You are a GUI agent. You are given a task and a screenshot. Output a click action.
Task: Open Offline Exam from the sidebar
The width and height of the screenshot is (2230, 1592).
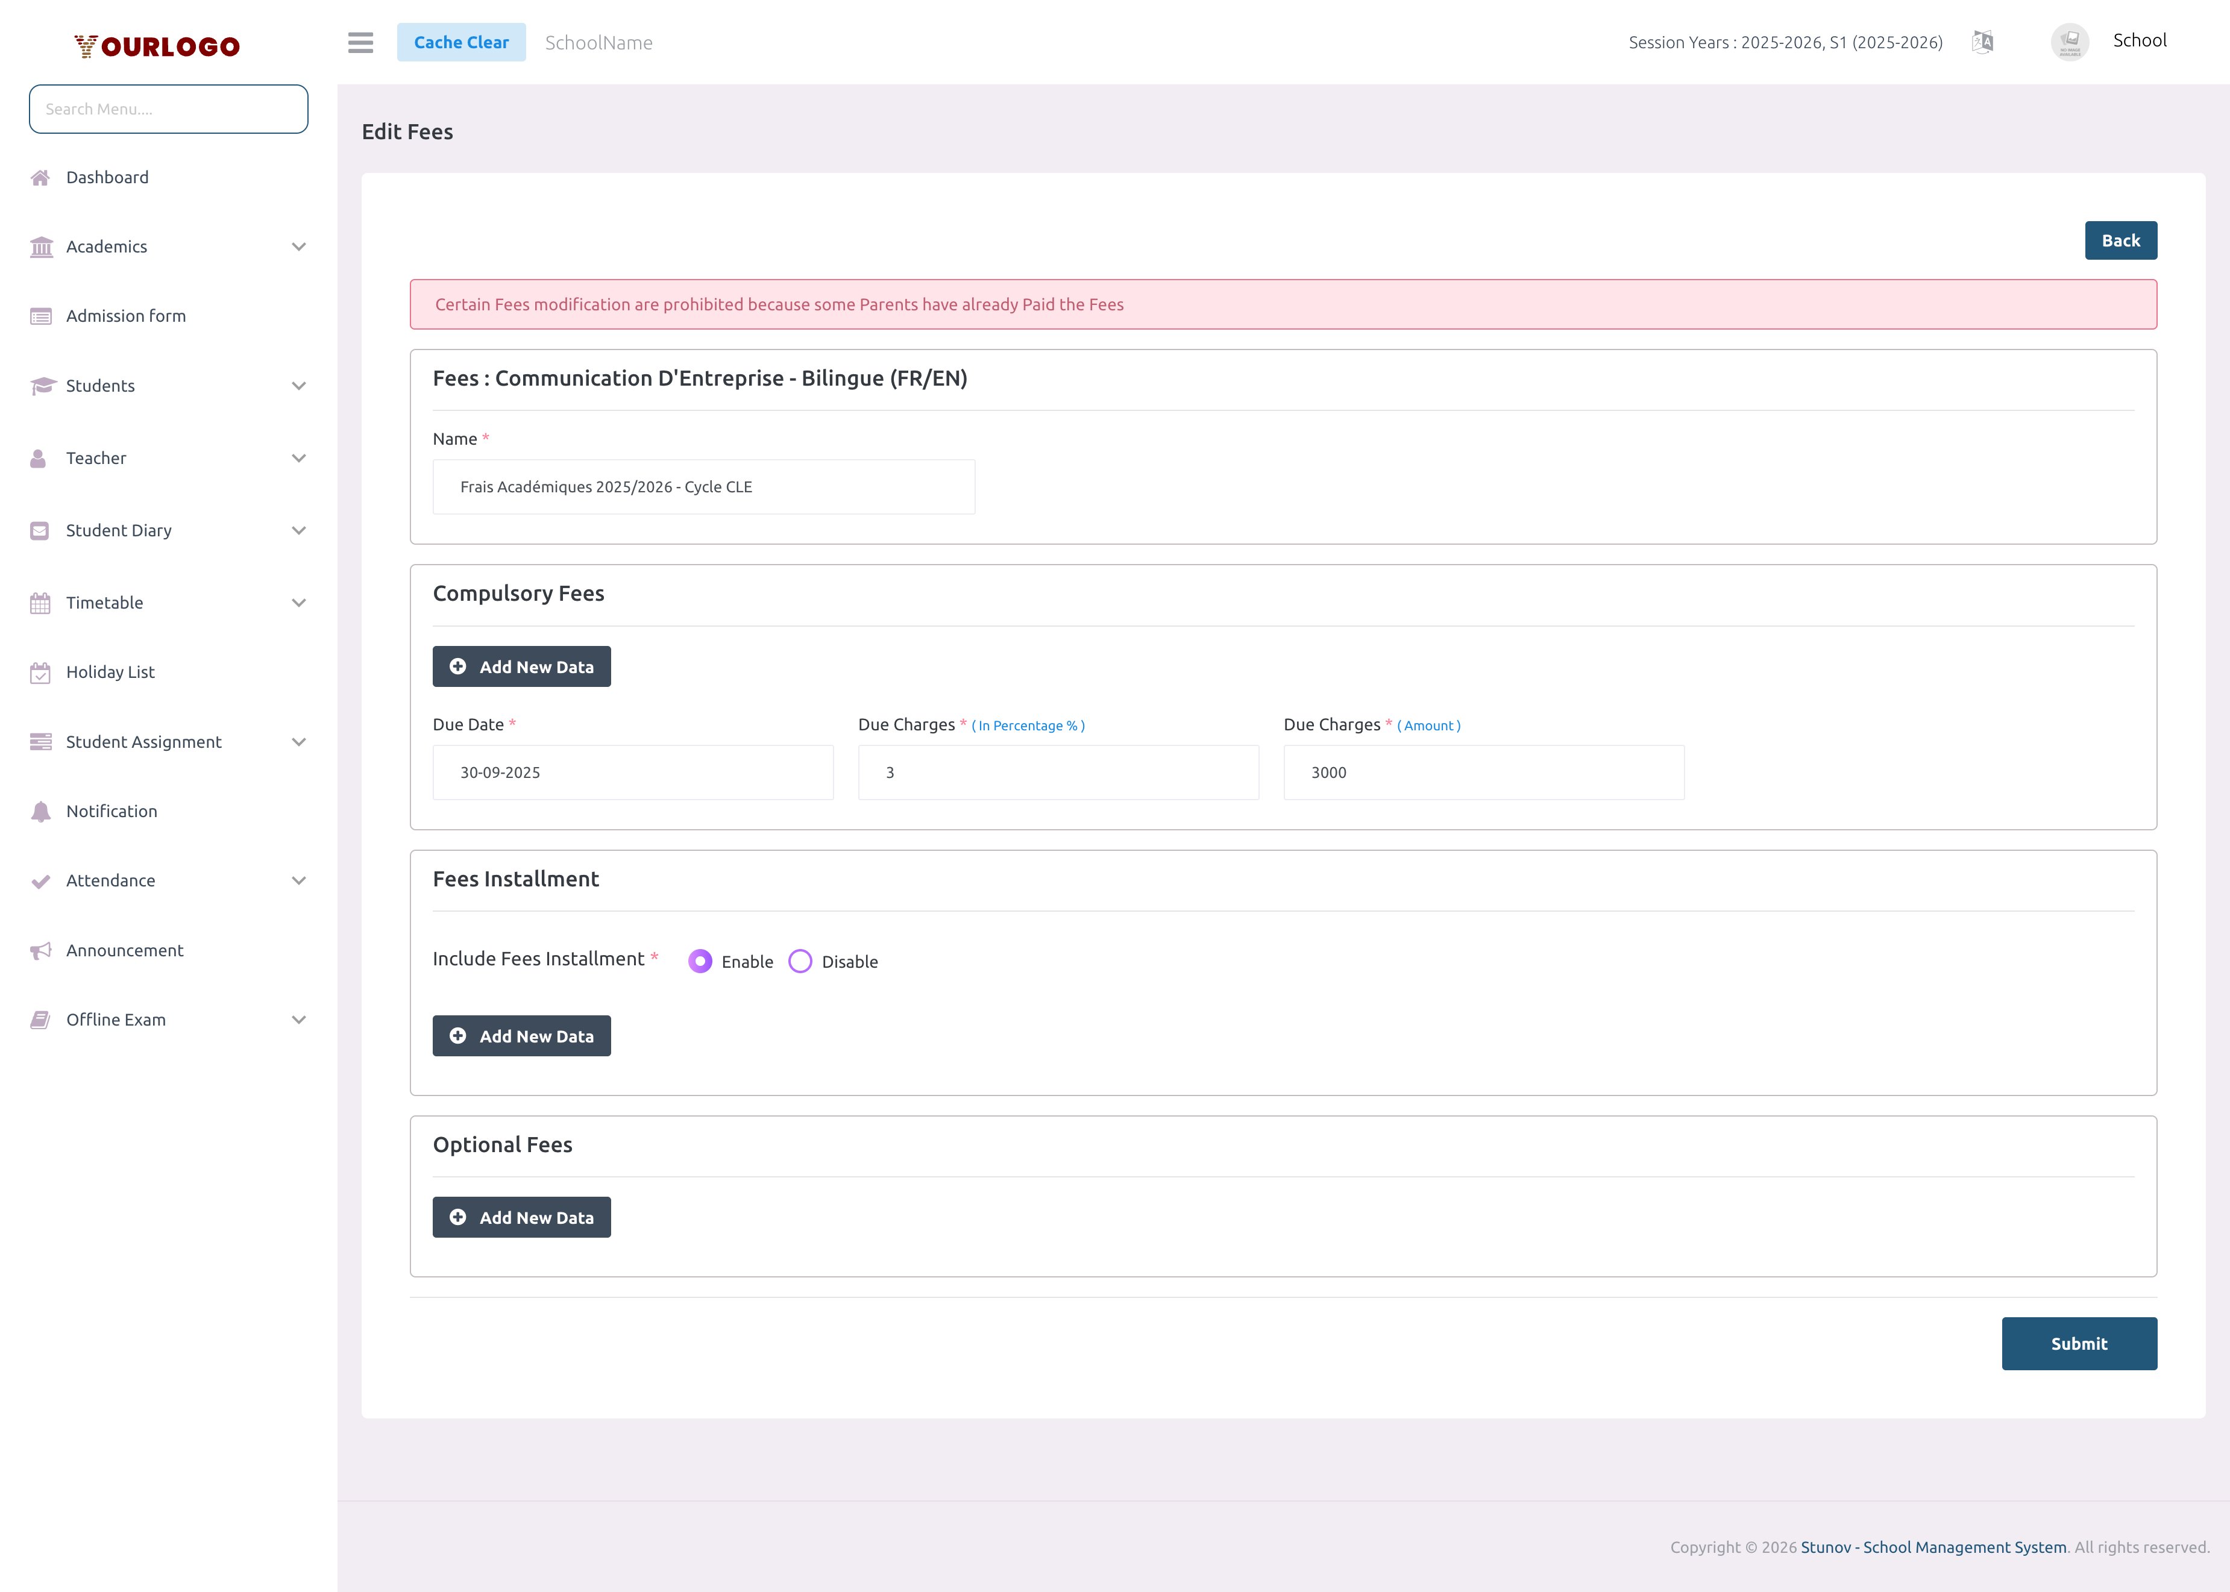coord(115,1020)
